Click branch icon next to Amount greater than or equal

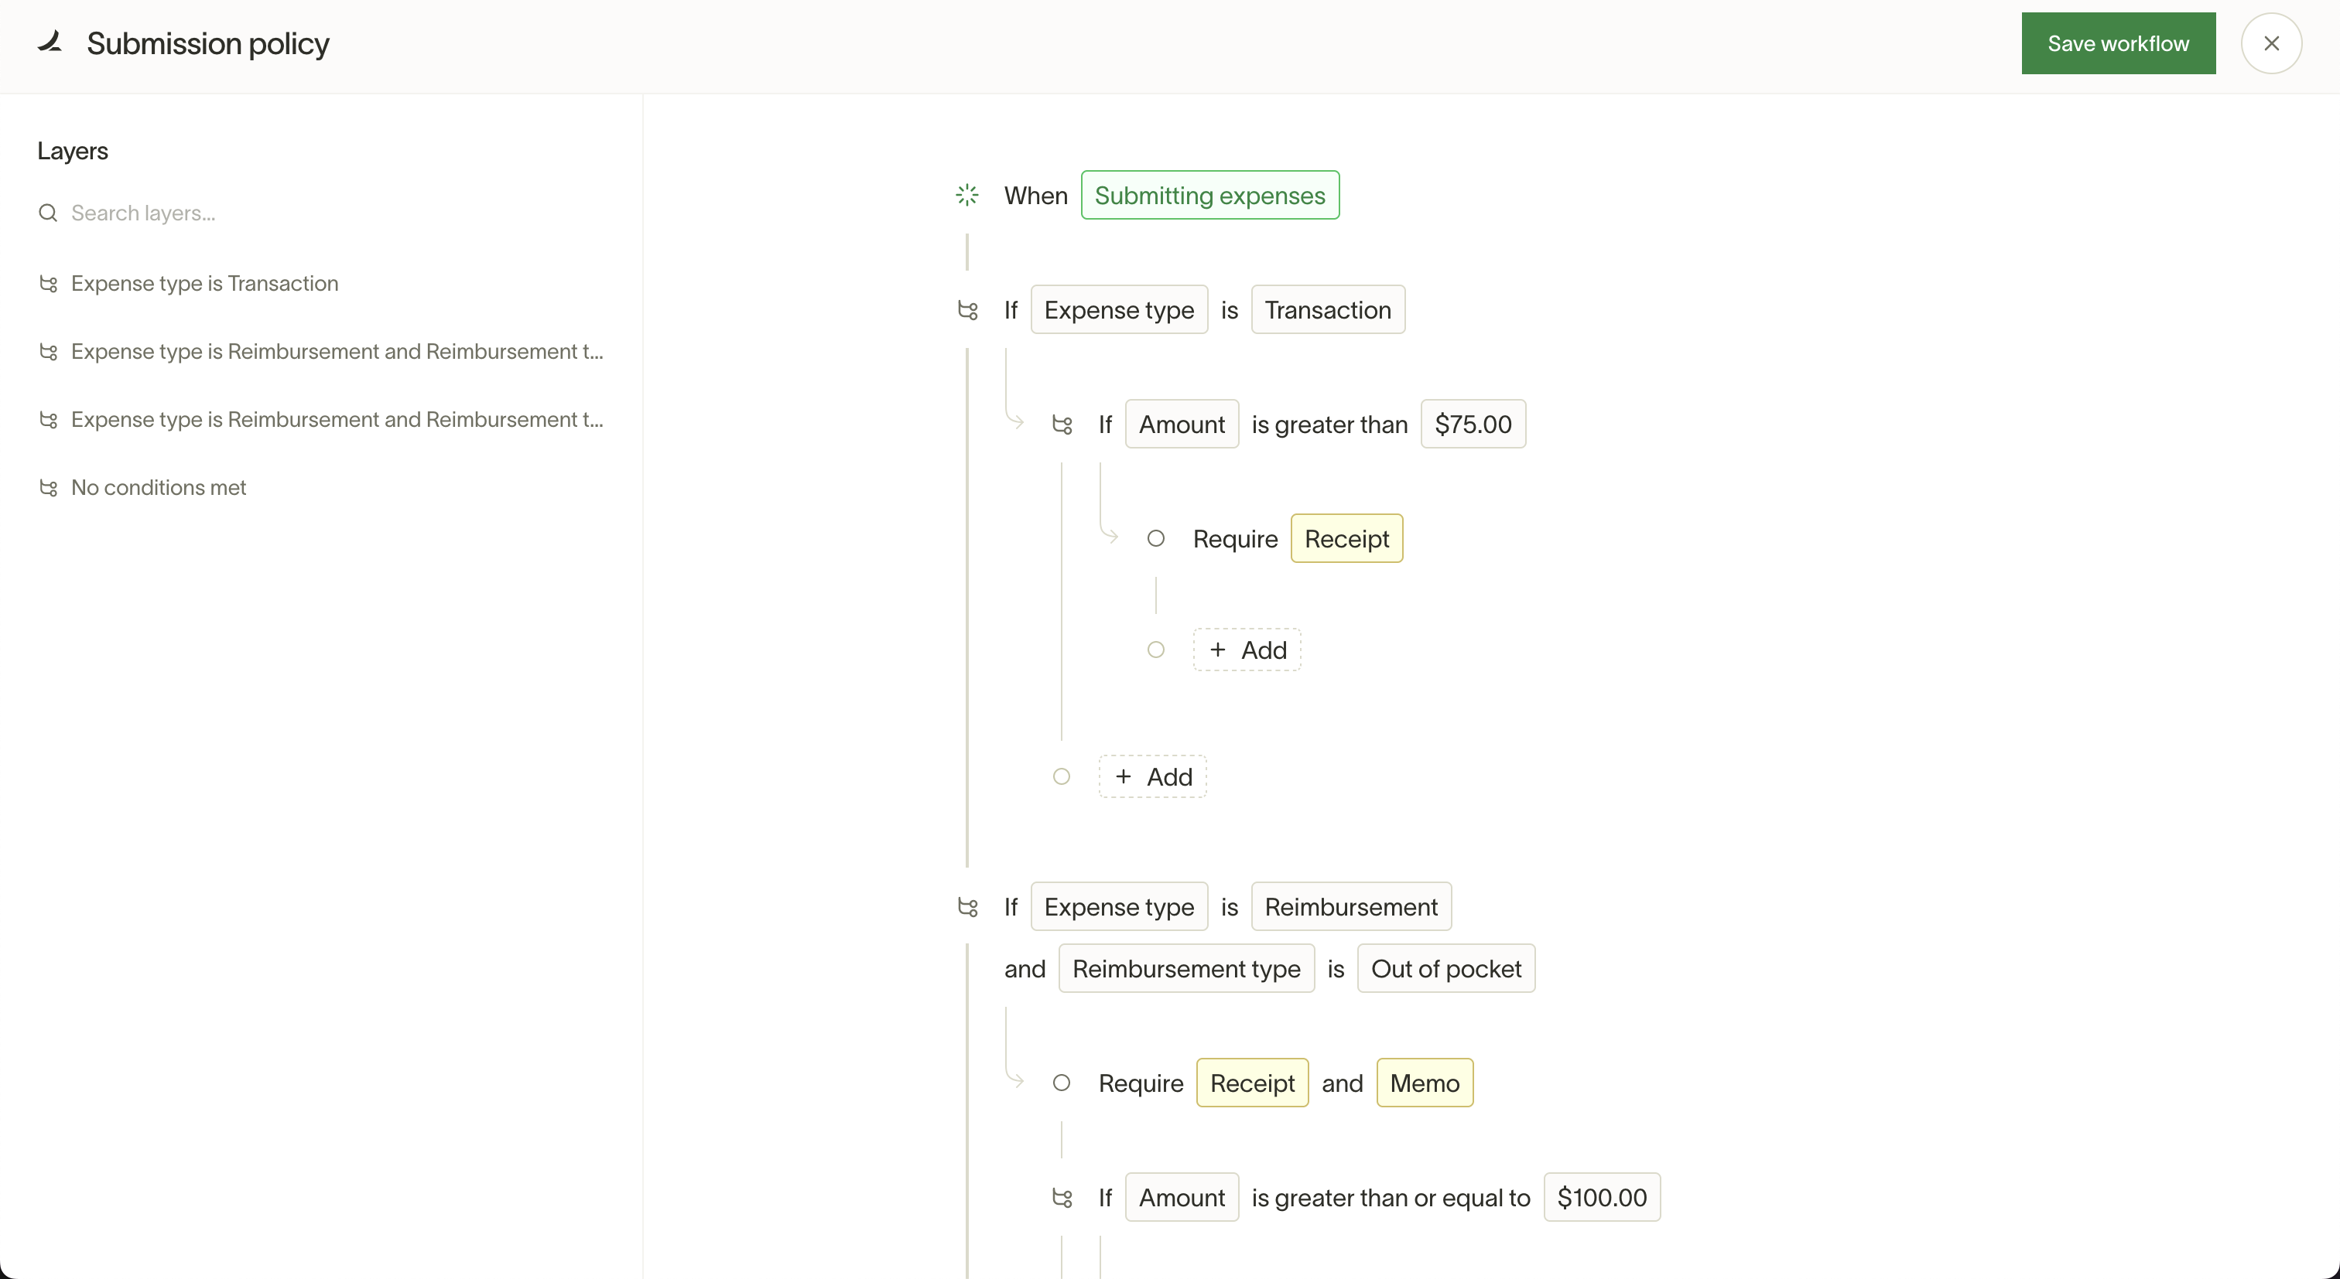pos(1062,1199)
